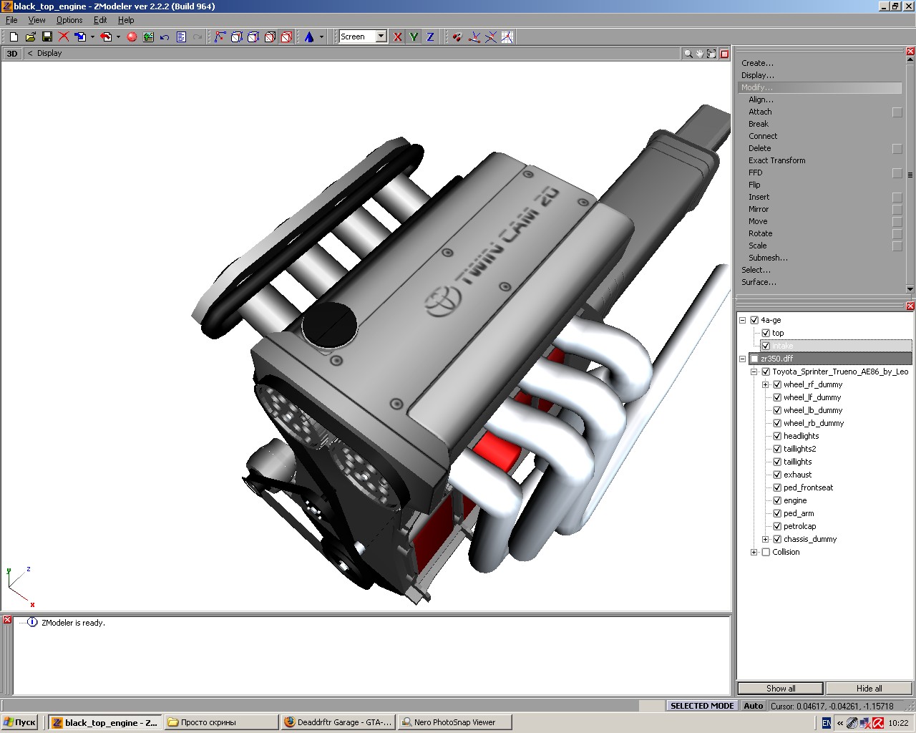Switch to Nero PhotoSnap Viewer taskbar button
Screen dimensions: 916x733
(x=454, y=722)
